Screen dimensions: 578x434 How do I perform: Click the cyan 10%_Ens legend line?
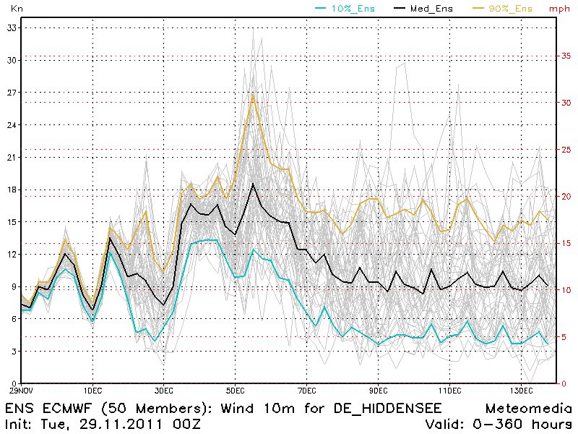[320, 8]
